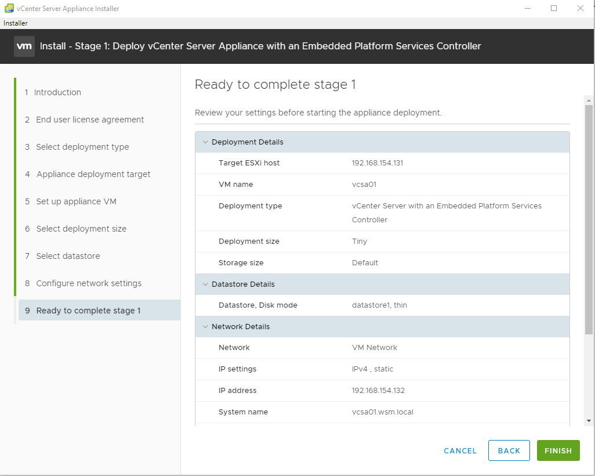Click the vertical scrollbar thumb
This screenshot has width=595, height=476.
[589, 219]
